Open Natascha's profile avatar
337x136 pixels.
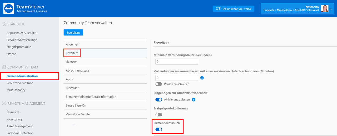(325, 9)
